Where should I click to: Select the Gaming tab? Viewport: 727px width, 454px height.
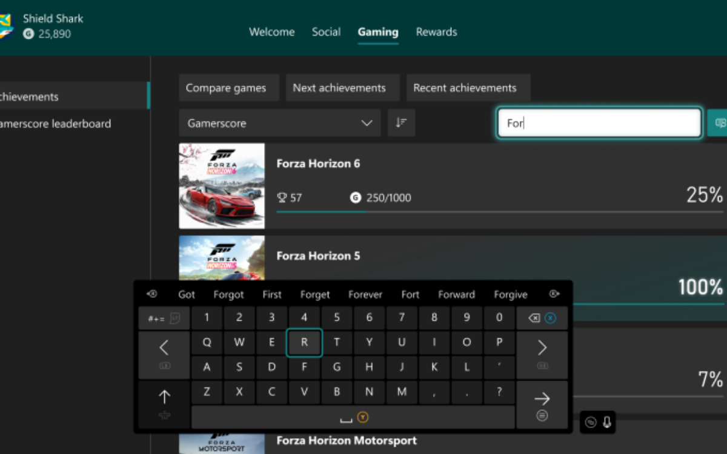[378, 32]
